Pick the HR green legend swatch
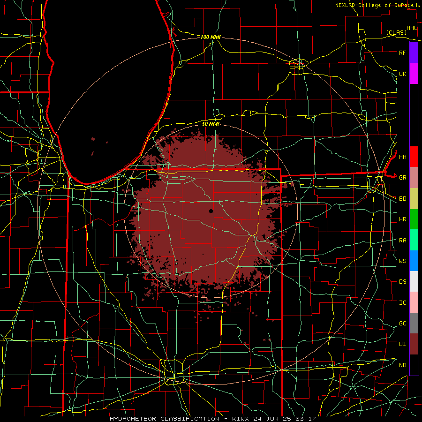422x422 pixels. coord(414,219)
